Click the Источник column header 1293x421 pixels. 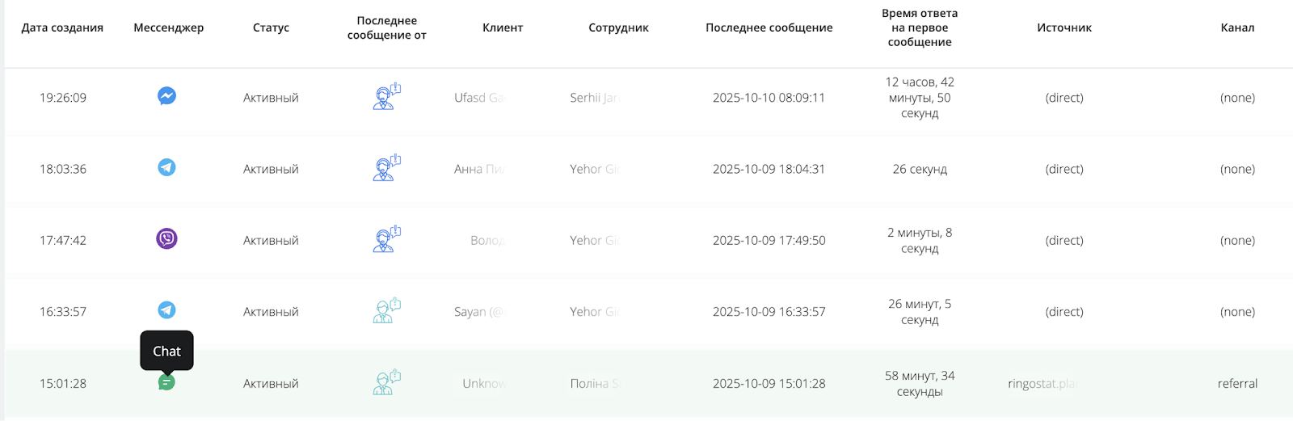point(1064,27)
